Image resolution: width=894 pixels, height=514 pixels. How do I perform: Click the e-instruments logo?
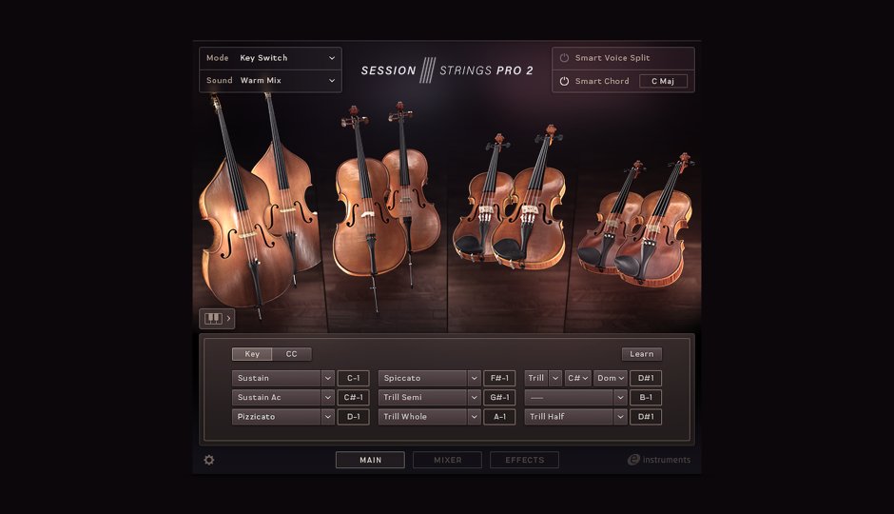pos(658,460)
